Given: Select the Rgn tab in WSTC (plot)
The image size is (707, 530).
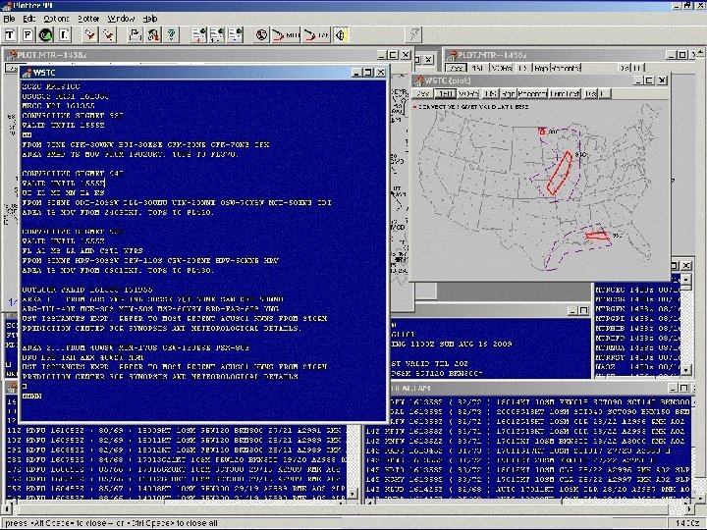Looking at the screenshot, I should click(509, 93).
